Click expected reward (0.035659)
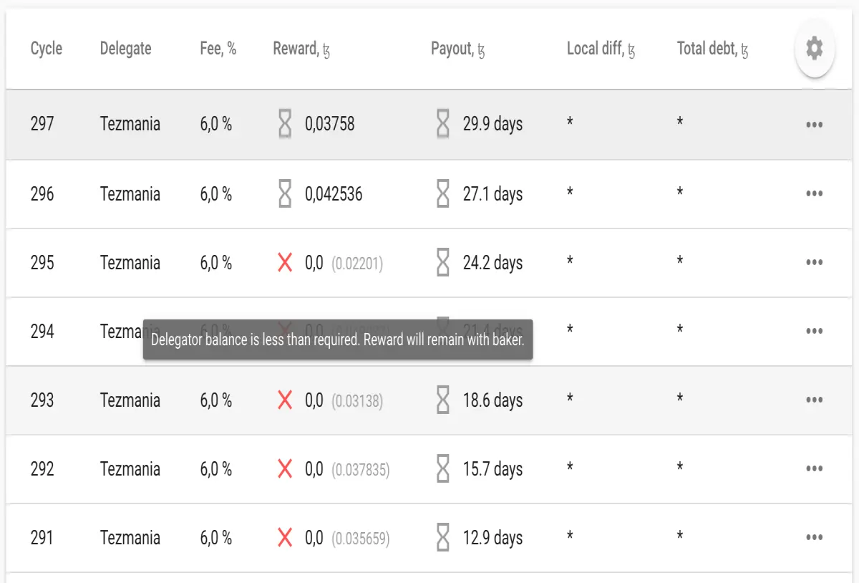 361,539
